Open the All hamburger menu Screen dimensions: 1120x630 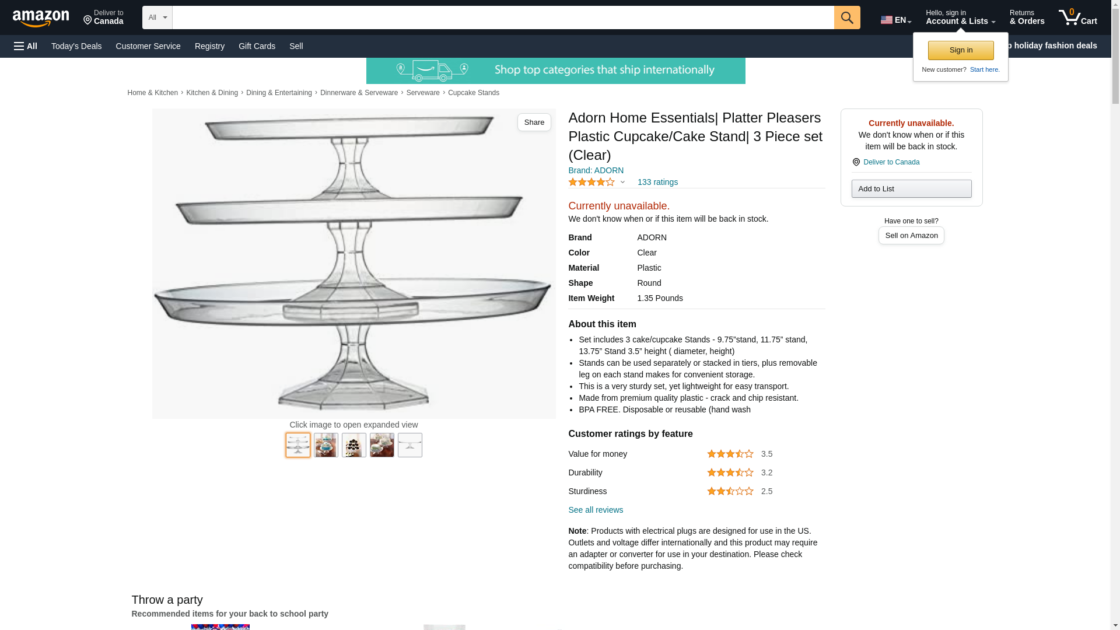(26, 46)
